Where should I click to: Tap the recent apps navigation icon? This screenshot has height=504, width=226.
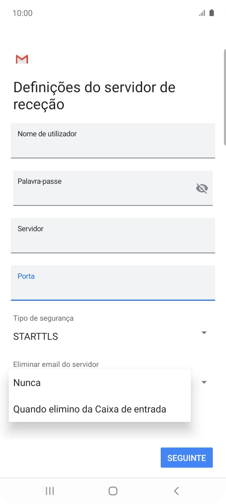tap(49, 490)
